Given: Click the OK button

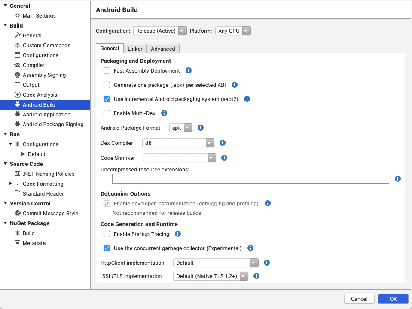Looking at the screenshot, I should click(393, 299).
